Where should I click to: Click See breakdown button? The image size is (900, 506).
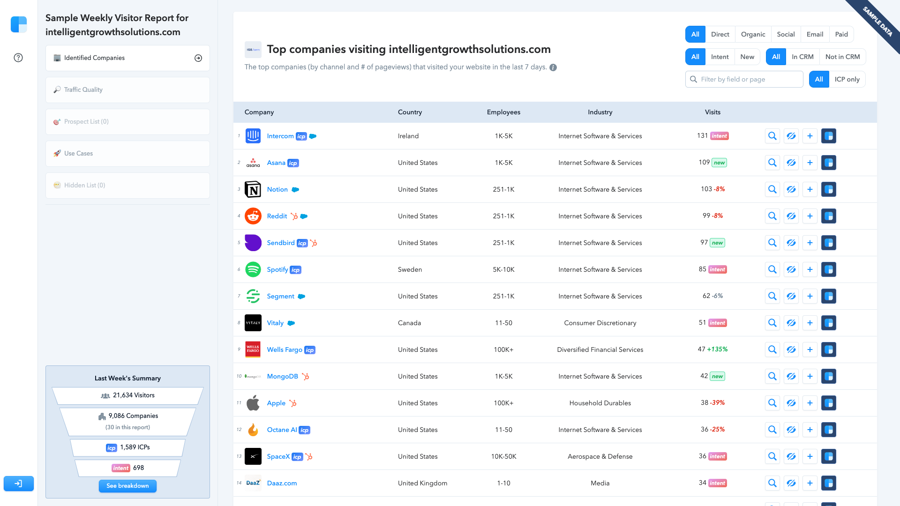pyautogui.click(x=127, y=486)
